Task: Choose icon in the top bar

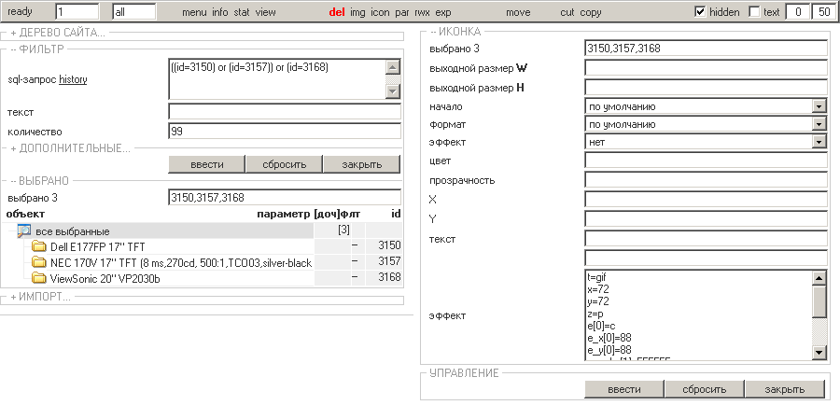Action: point(381,12)
